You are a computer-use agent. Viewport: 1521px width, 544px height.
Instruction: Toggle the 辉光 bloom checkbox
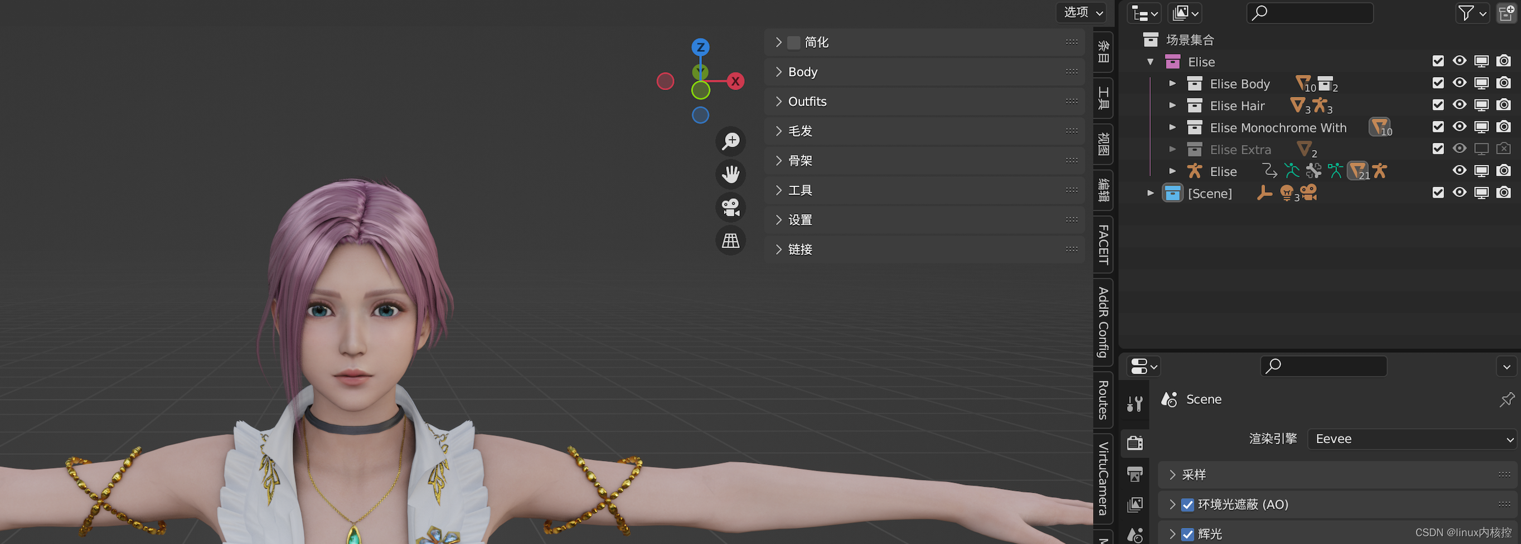coord(1188,535)
